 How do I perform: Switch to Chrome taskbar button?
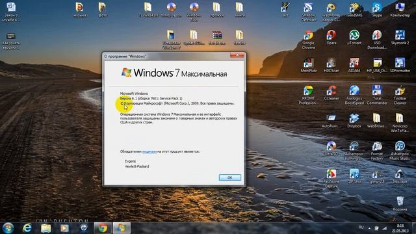coord(103,228)
